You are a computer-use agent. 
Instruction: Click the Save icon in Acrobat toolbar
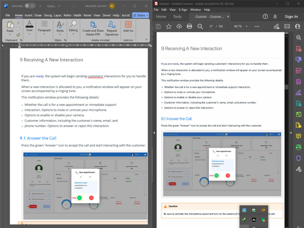point(158,26)
